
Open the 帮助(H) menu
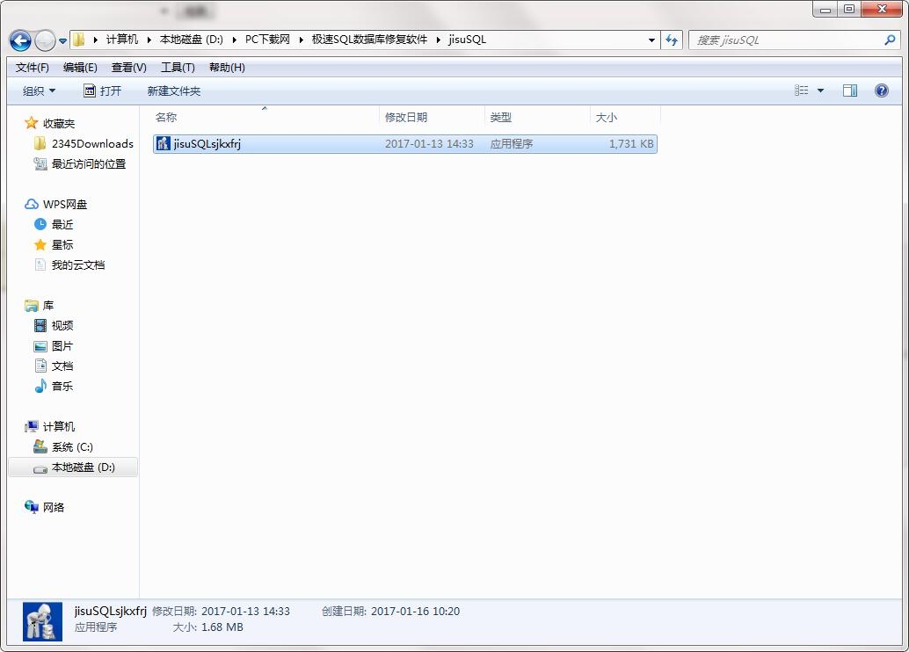coord(227,68)
